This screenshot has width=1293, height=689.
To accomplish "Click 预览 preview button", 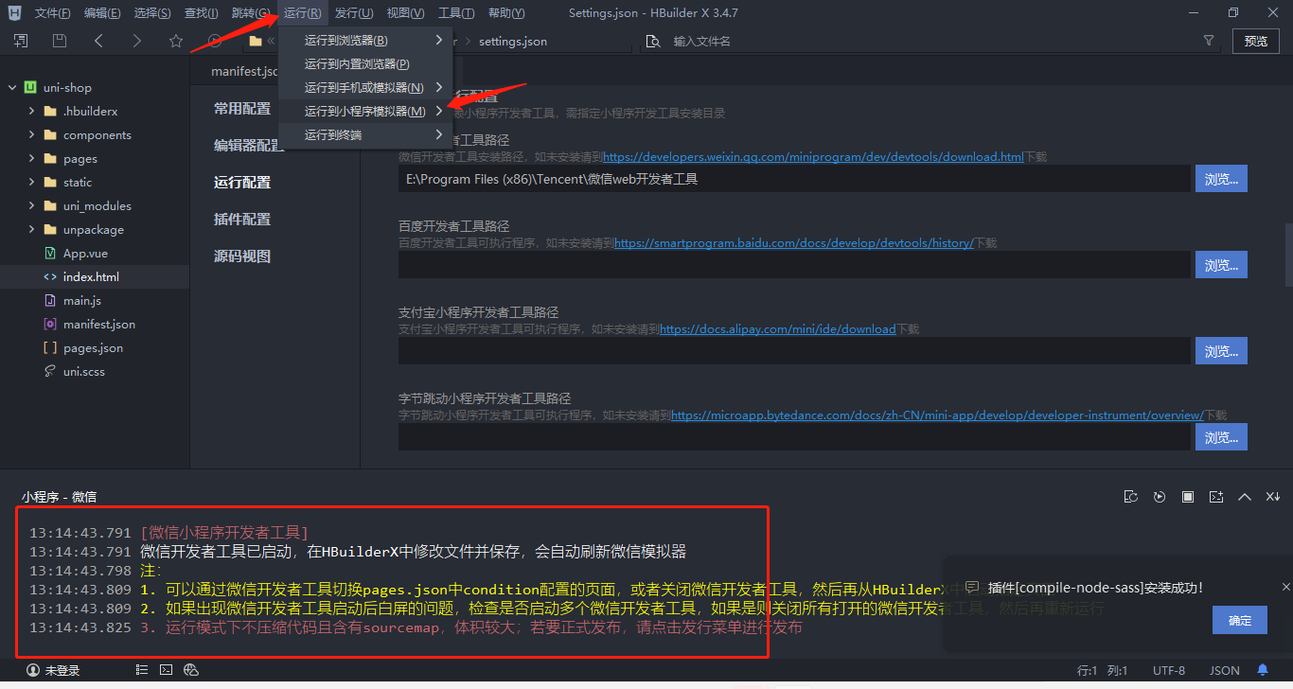I will tap(1256, 41).
